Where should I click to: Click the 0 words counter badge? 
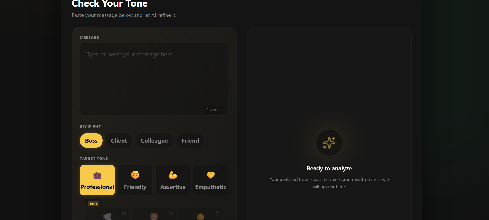213,110
